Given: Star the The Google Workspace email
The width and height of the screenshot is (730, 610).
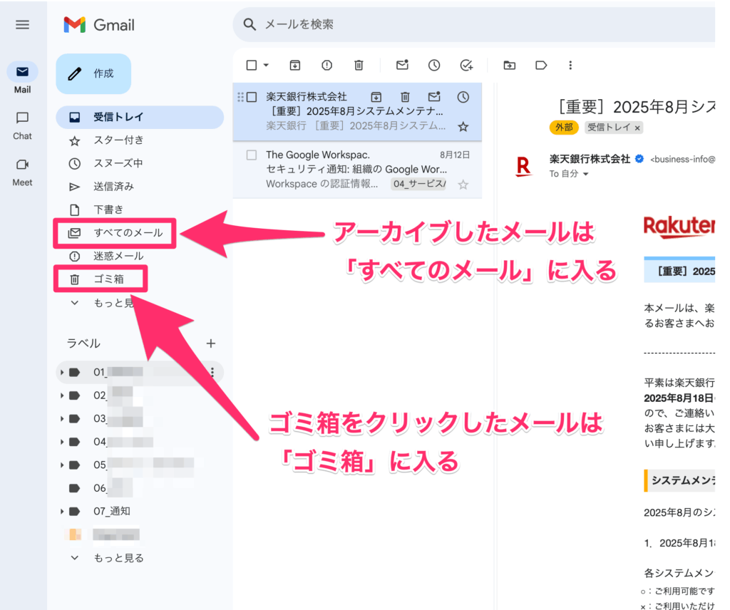Looking at the screenshot, I should (x=463, y=185).
